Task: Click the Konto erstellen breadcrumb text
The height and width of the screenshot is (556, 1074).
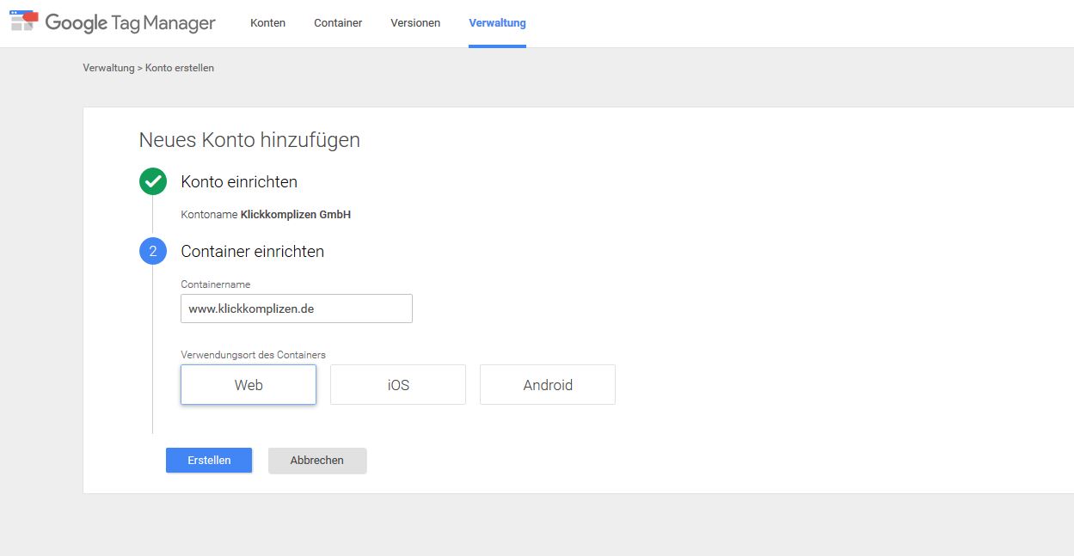Action: click(x=180, y=68)
